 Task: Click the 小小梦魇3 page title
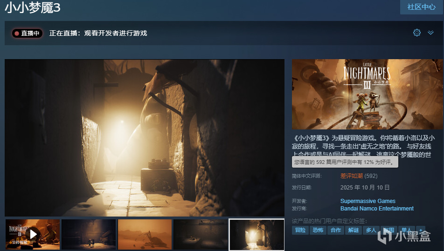[x=33, y=7]
